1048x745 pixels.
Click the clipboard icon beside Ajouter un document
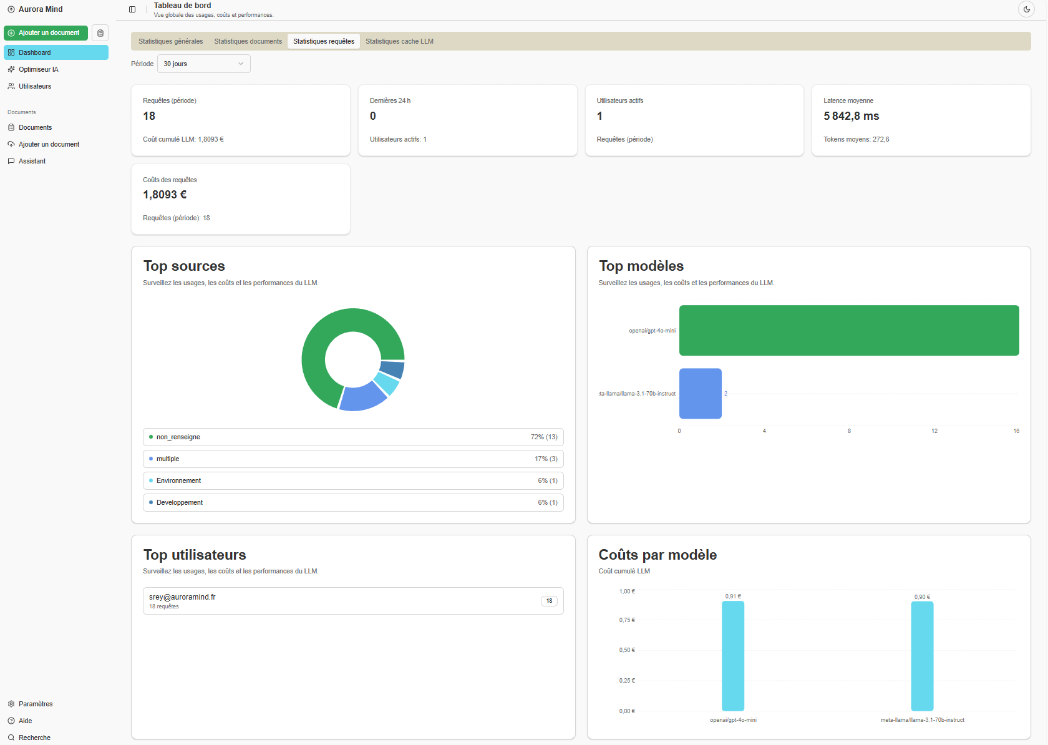coord(100,33)
